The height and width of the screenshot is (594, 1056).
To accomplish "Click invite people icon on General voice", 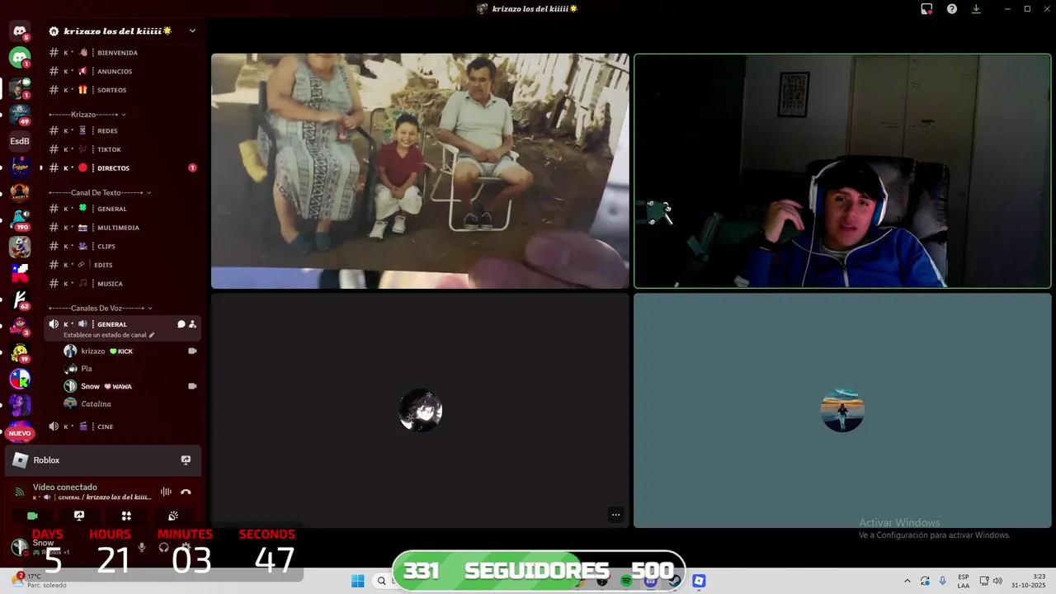I will tap(192, 324).
